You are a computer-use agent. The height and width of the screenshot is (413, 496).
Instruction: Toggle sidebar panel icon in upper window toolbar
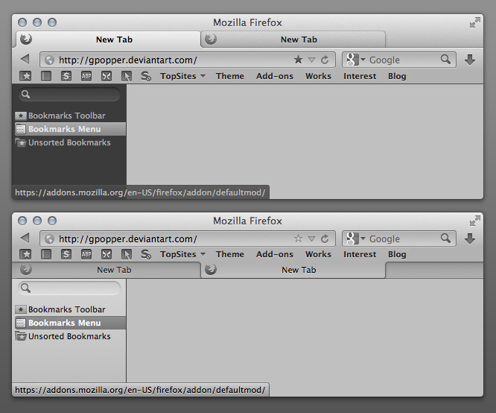point(46,76)
